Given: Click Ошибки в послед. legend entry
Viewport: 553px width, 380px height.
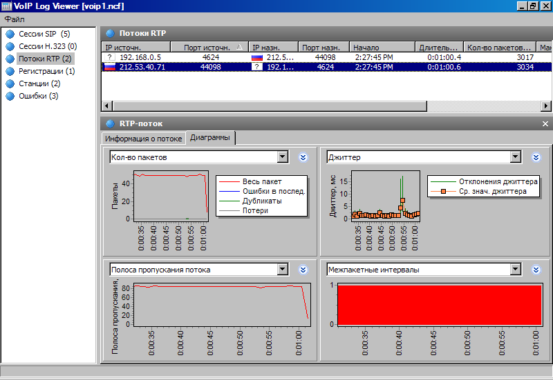Looking at the screenshot, I should (x=262, y=191).
